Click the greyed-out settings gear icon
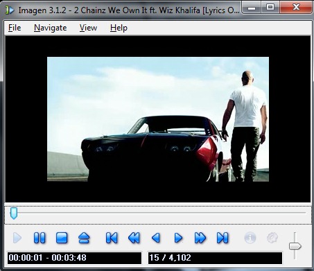The height and width of the screenshot is (271, 314). 272,238
